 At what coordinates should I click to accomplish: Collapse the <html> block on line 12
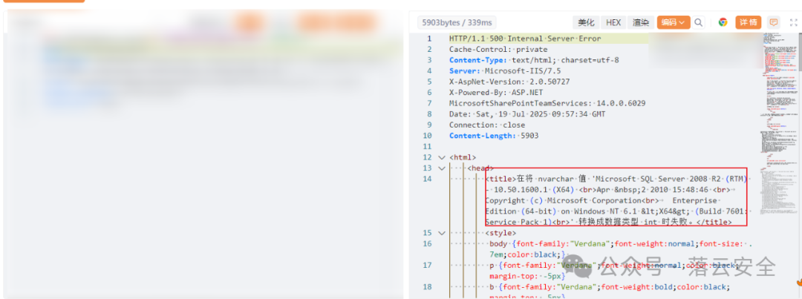point(442,157)
